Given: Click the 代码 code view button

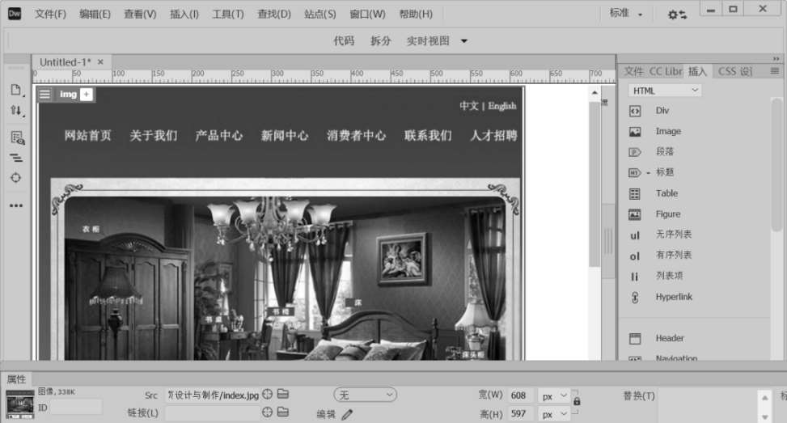Looking at the screenshot, I should point(344,40).
